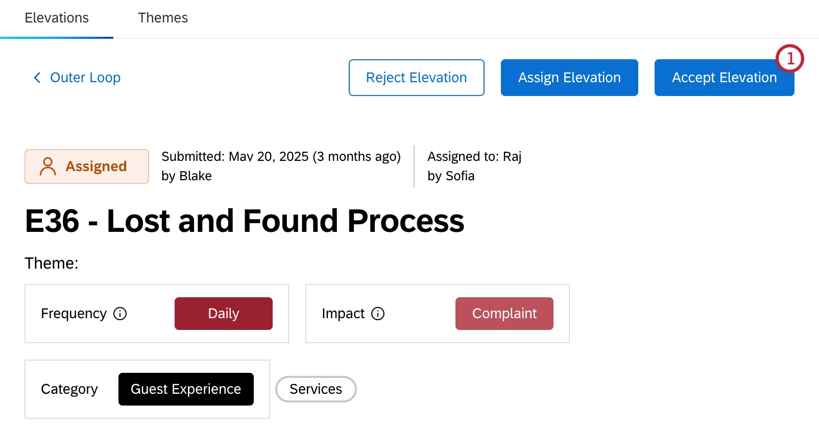
Task: Click Assign Elevation
Action: [569, 78]
